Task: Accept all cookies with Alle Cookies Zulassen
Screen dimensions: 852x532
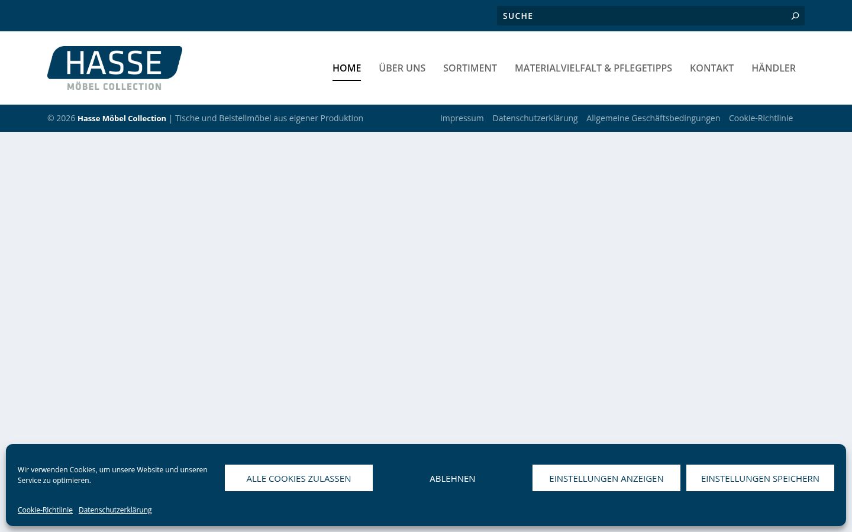Action: click(299, 478)
